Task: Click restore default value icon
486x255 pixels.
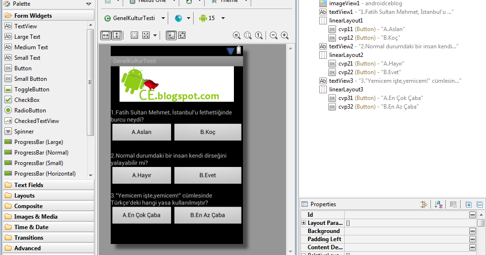Action: click(453, 204)
